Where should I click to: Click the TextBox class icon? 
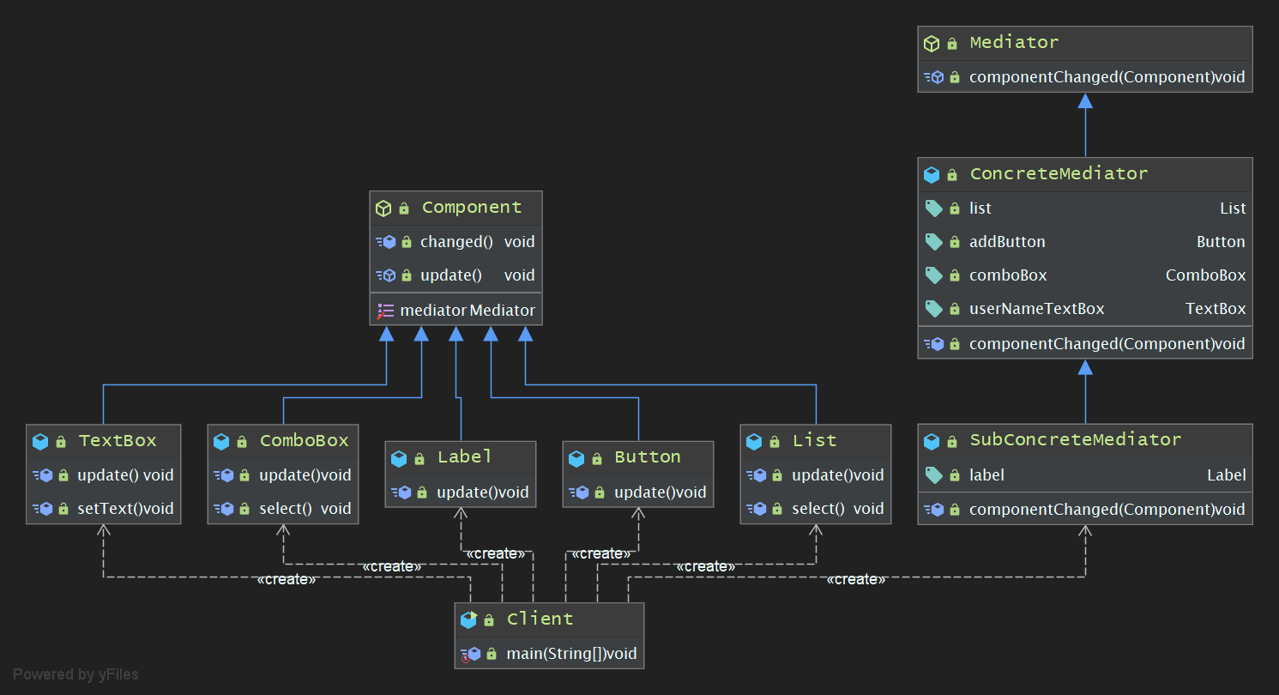pyautogui.click(x=40, y=441)
